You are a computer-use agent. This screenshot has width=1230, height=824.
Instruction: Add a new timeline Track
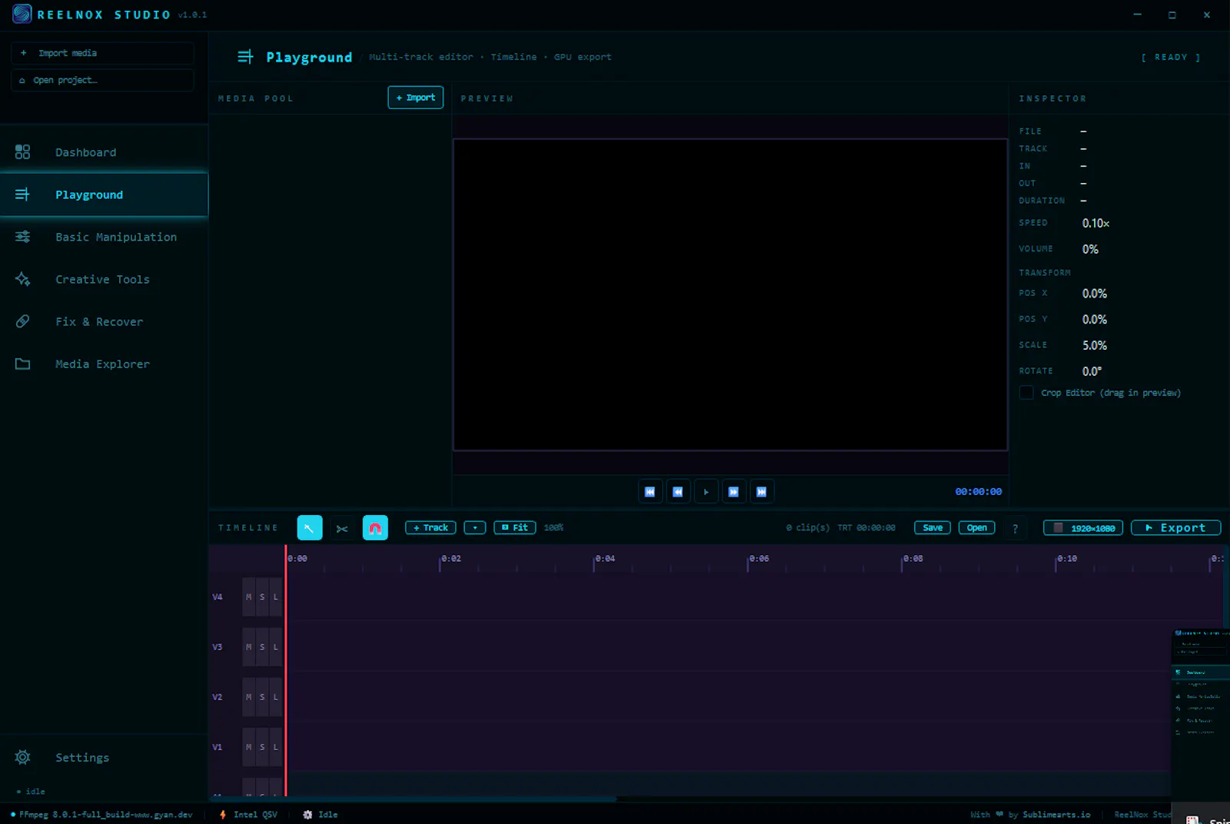click(x=430, y=528)
